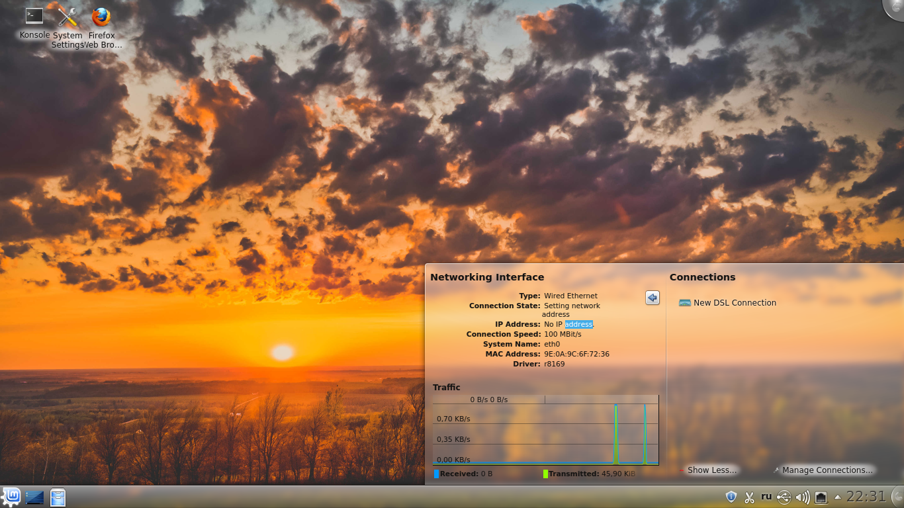Open Manage Connections
The height and width of the screenshot is (508, 904).
click(827, 470)
